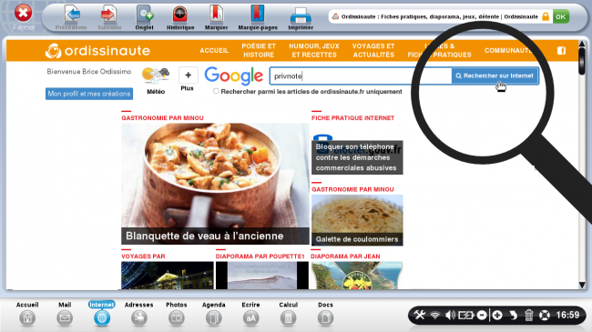592x332 pixels.
Task: Zoom in with plus tray icon
Action: tap(497, 315)
